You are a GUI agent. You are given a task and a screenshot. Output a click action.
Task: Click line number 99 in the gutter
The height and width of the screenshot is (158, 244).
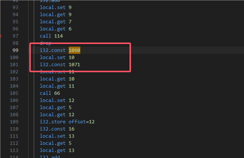pyautogui.click(x=15, y=50)
